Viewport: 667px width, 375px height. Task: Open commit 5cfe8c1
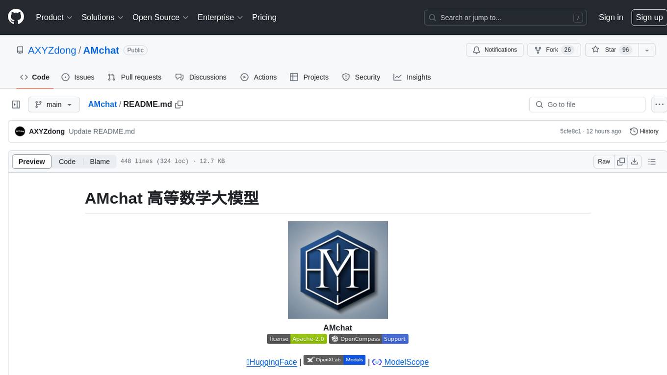[570, 131]
